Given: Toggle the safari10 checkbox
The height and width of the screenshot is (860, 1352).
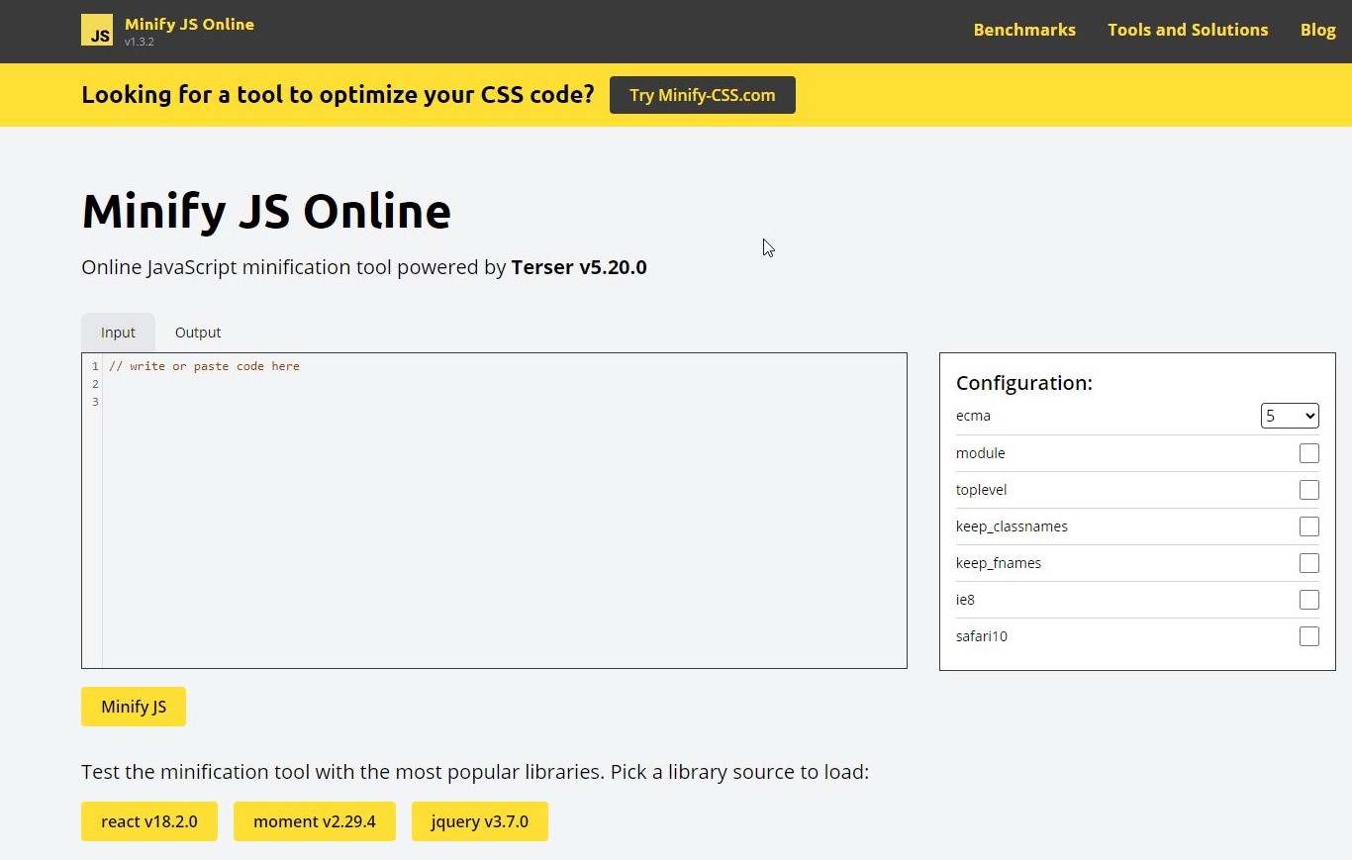Looking at the screenshot, I should coord(1308,636).
